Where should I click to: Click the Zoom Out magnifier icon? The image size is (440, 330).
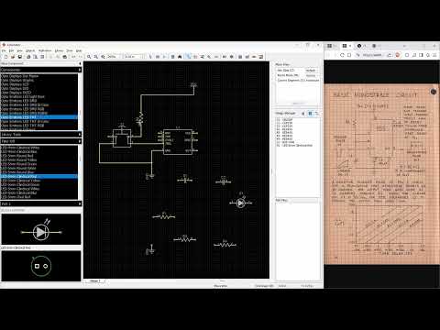click(96, 57)
